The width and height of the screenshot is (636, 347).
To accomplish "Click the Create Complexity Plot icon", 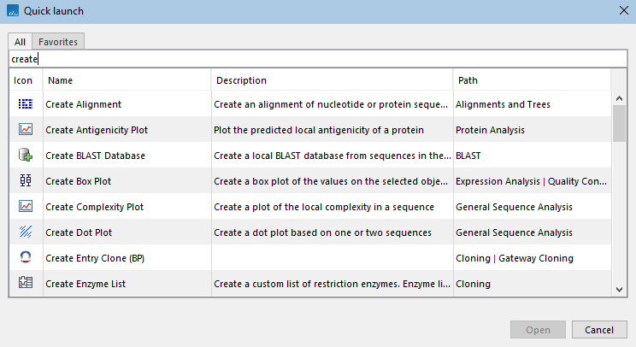I will 26,206.
